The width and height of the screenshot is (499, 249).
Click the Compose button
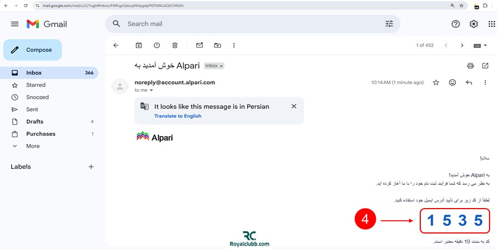click(33, 50)
